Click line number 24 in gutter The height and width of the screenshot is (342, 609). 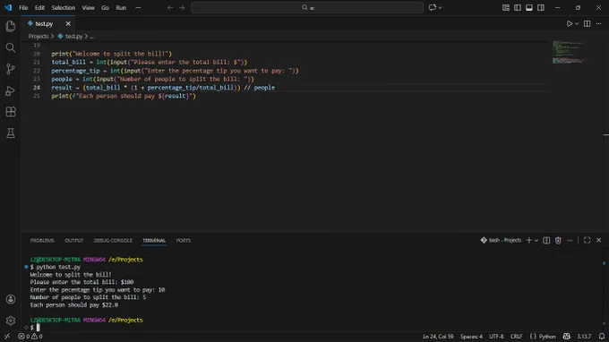point(37,88)
